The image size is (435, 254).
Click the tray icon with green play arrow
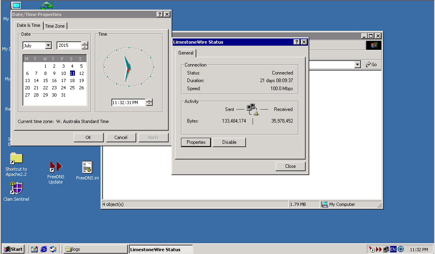tap(372, 249)
